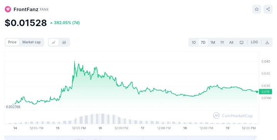Select the 1D time range
This screenshot has width=277, height=140.
(x=194, y=43)
